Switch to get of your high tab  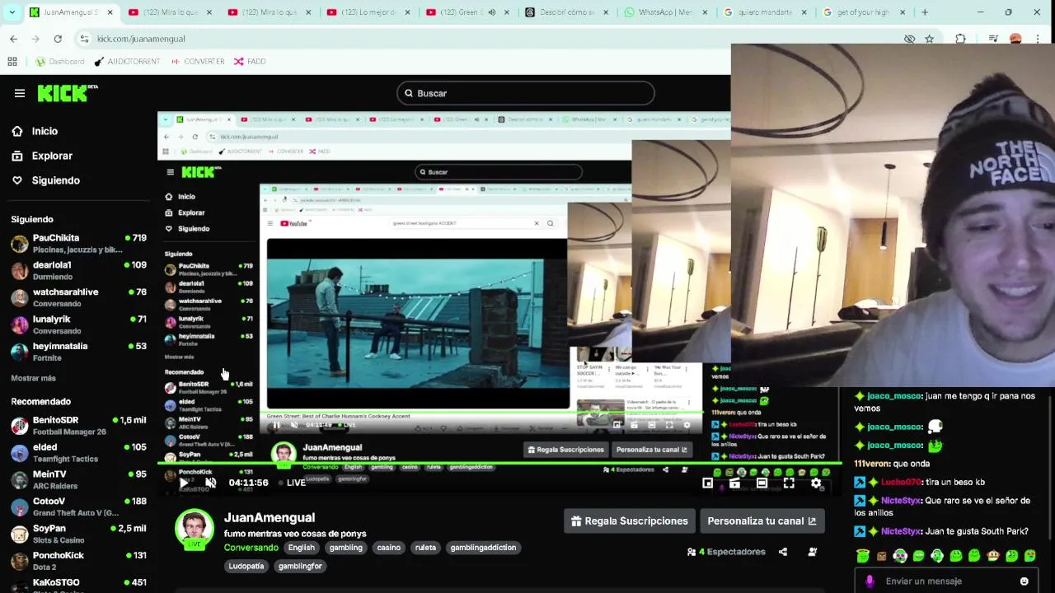862,12
